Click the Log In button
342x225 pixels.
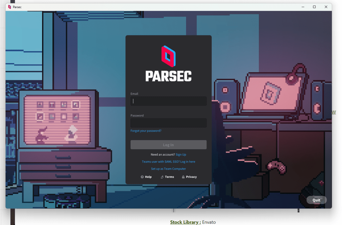point(168,145)
